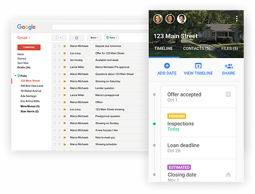The height and width of the screenshot is (194, 255).
Task: Click importance marker on 123 Main Street showing email
Action: pos(65,109)
